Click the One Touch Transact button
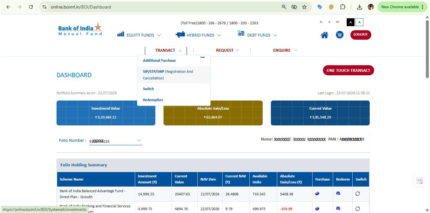 tap(348, 71)
